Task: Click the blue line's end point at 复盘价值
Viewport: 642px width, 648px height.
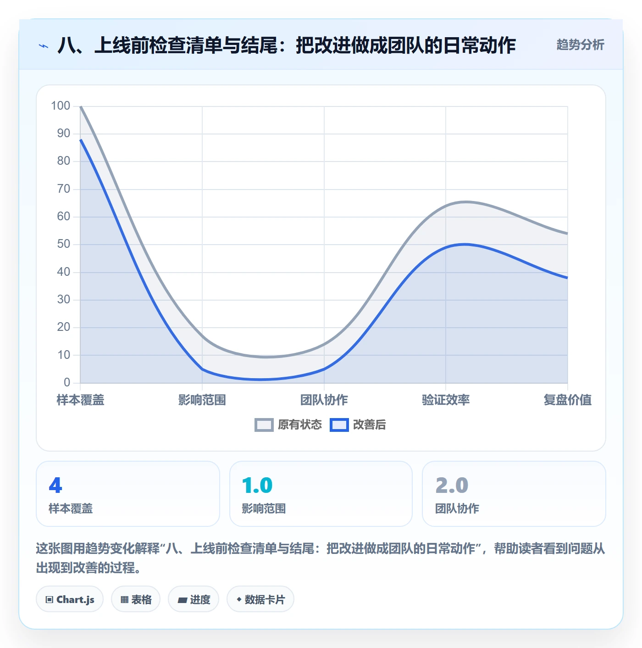Action: [567, 278]
